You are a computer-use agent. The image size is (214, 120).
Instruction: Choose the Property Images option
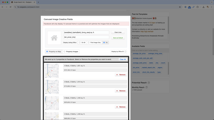pyautogui.click(x=71, y=52)
